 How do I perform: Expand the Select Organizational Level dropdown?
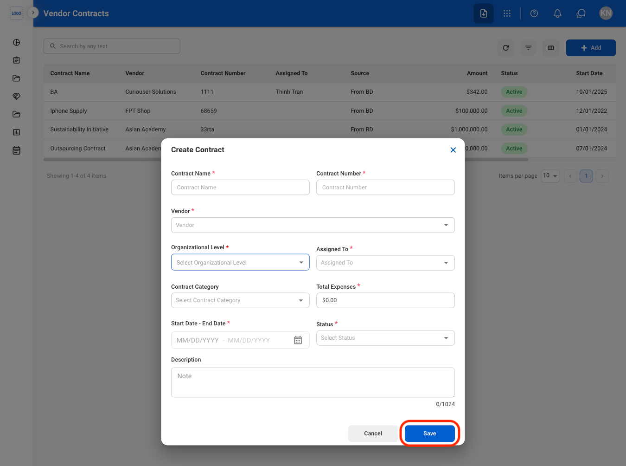[x=240, y=262]
